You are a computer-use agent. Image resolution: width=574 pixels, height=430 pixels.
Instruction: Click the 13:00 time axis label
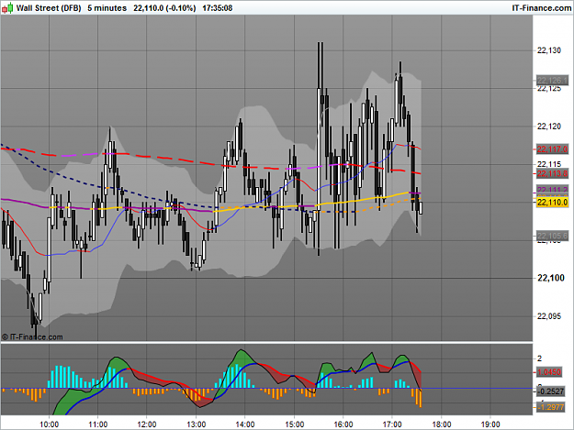(x=197, y=424)
